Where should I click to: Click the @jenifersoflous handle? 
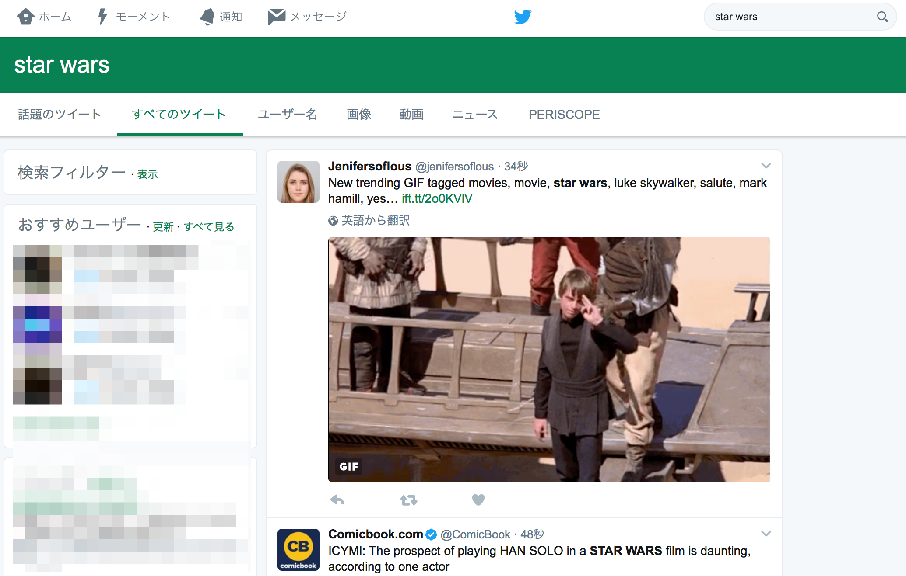454,167
